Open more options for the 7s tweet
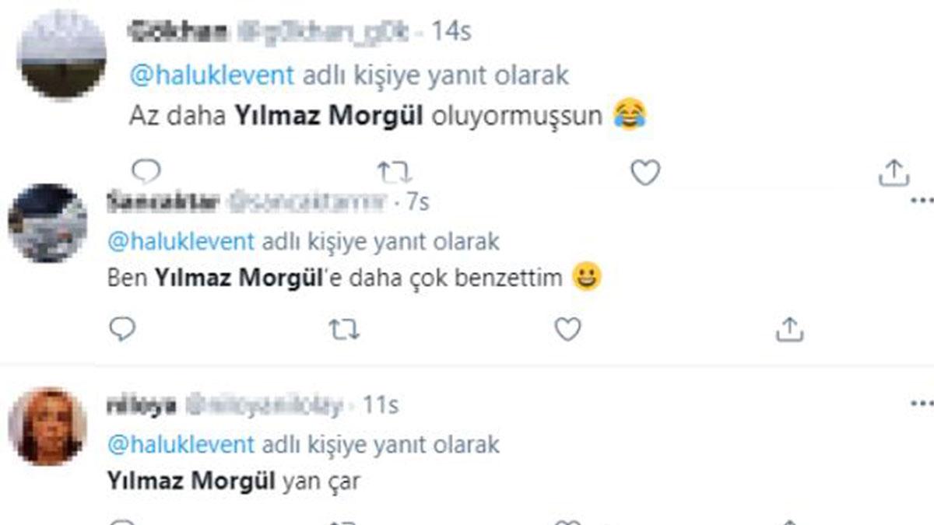This screenshot has height=525, width=934. [922, 200]
